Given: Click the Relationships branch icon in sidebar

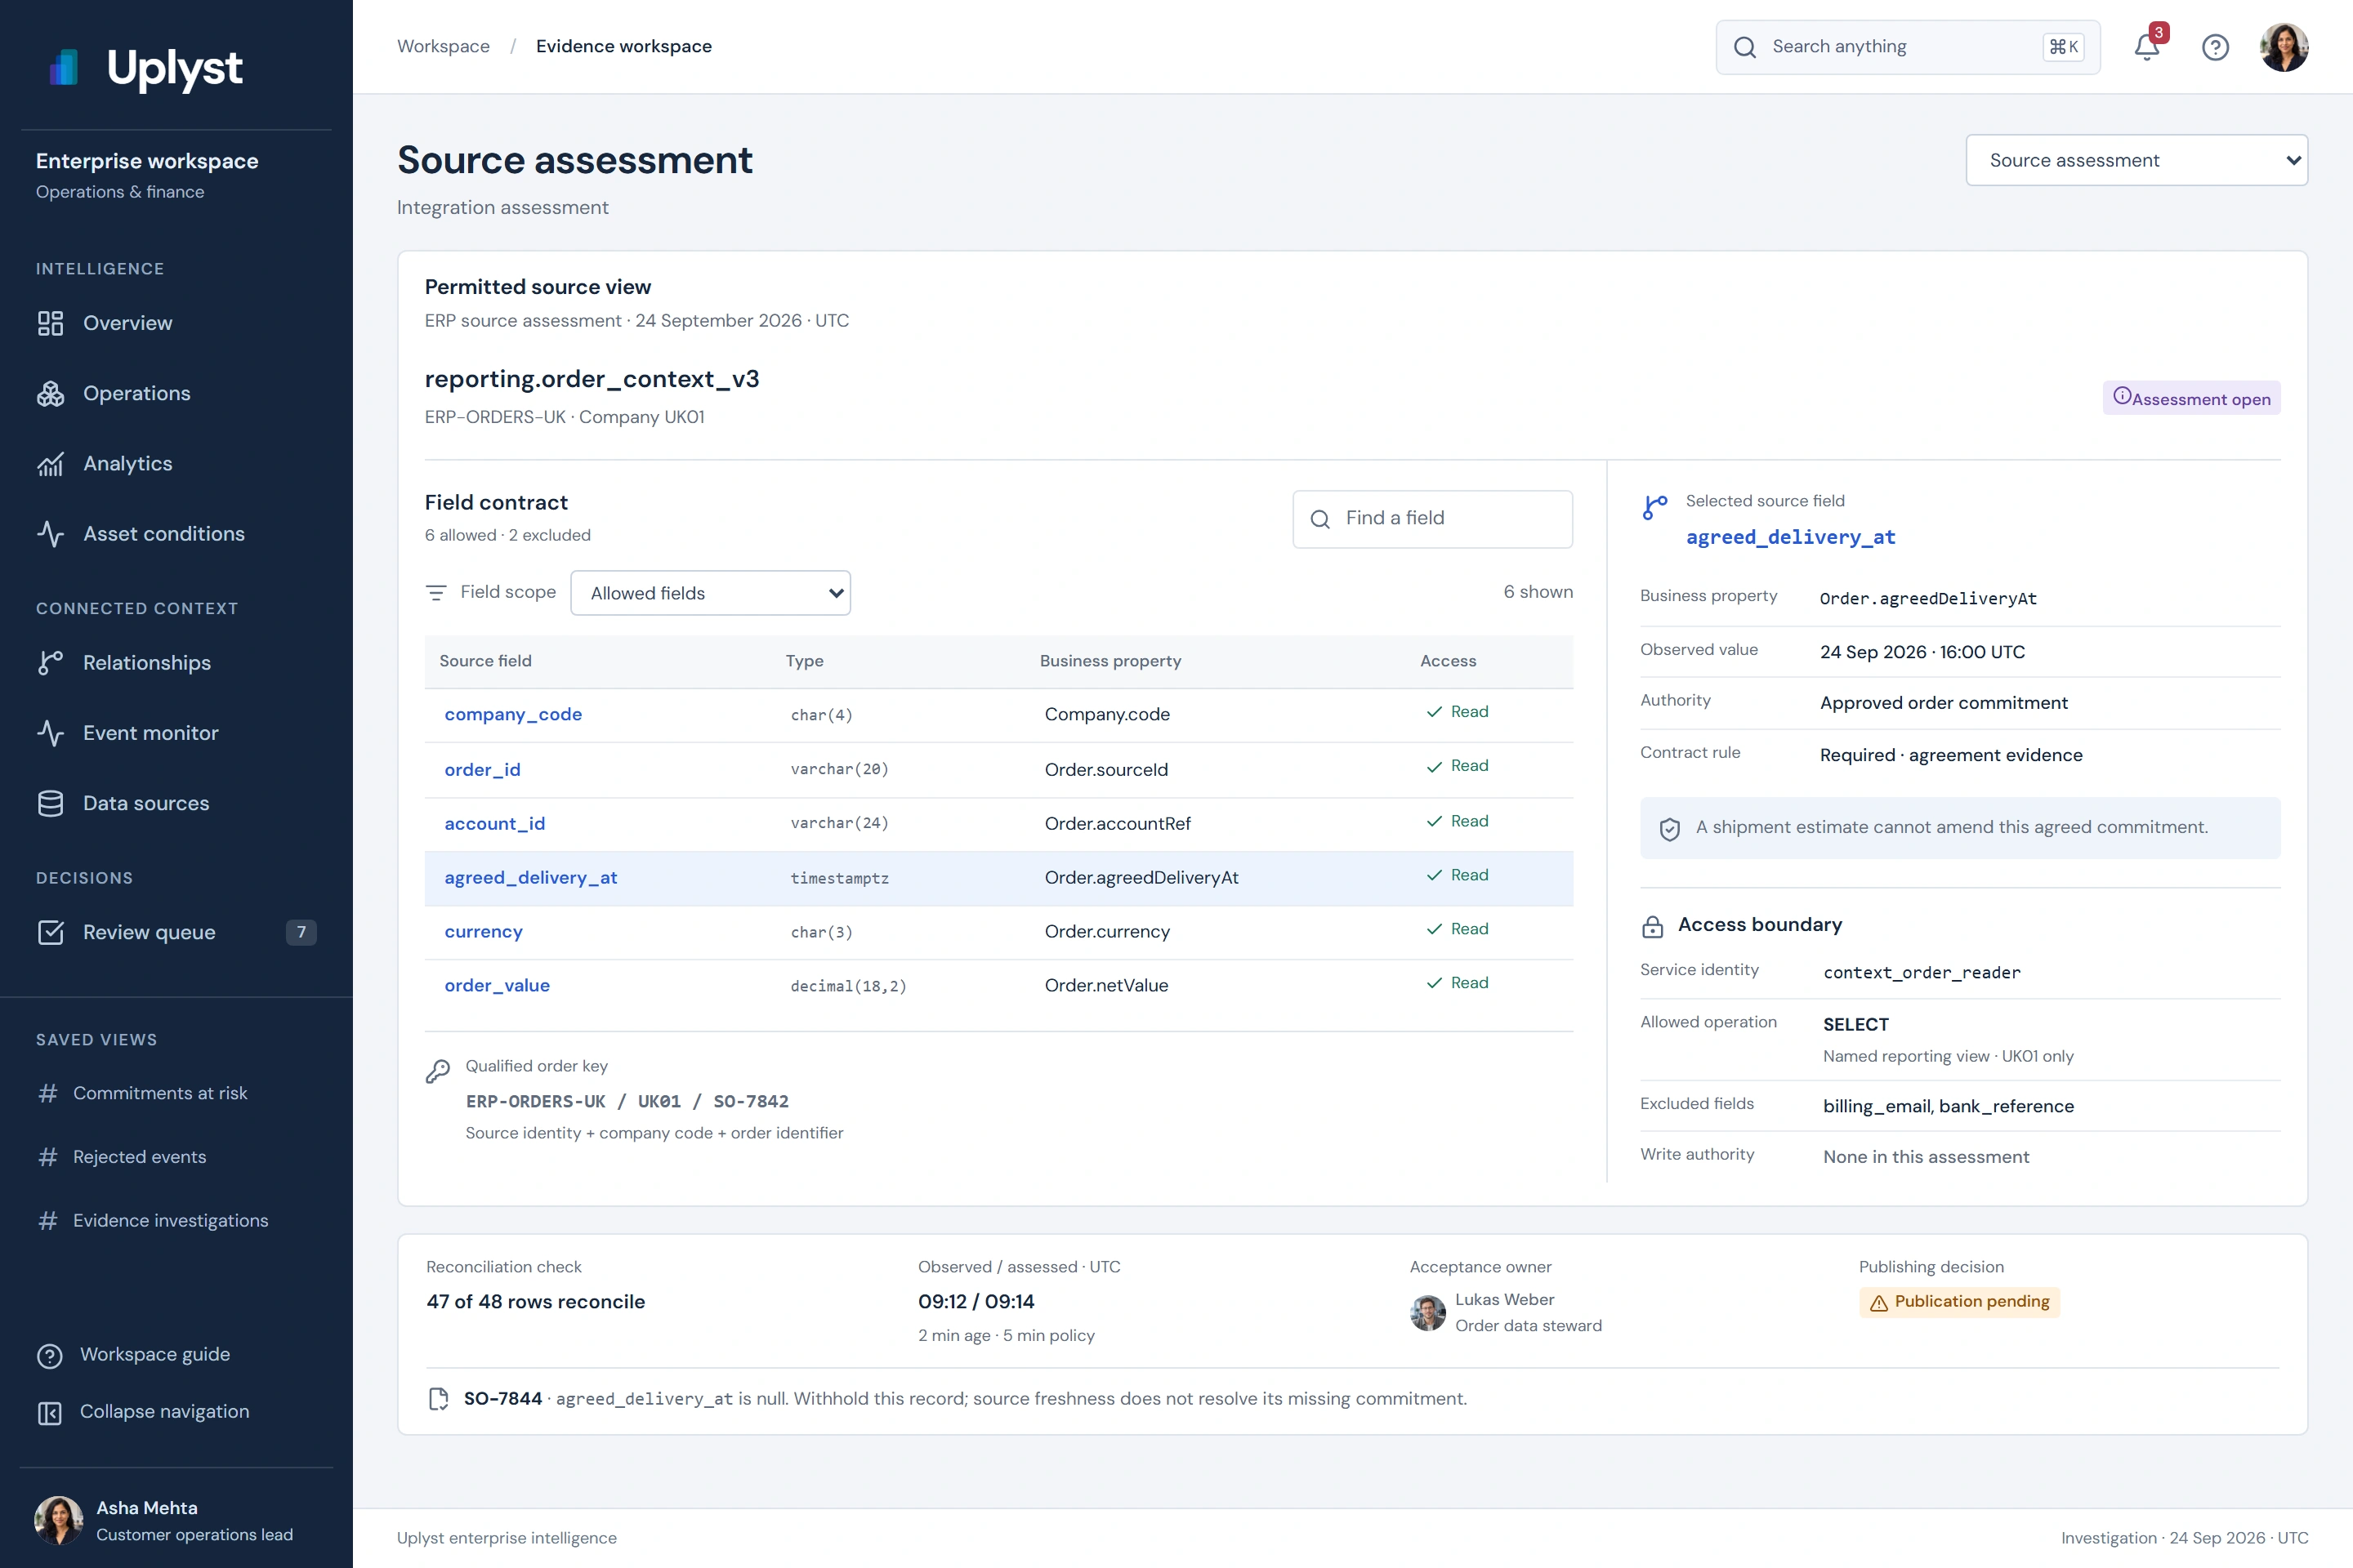Looking at the screenshot, I should point(50,662).
